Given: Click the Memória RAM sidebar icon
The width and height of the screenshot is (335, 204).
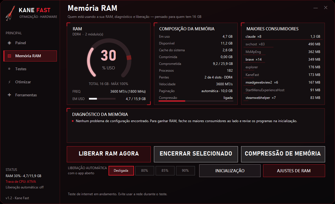Looking at the screenshot, I should [x=9, y=56].
